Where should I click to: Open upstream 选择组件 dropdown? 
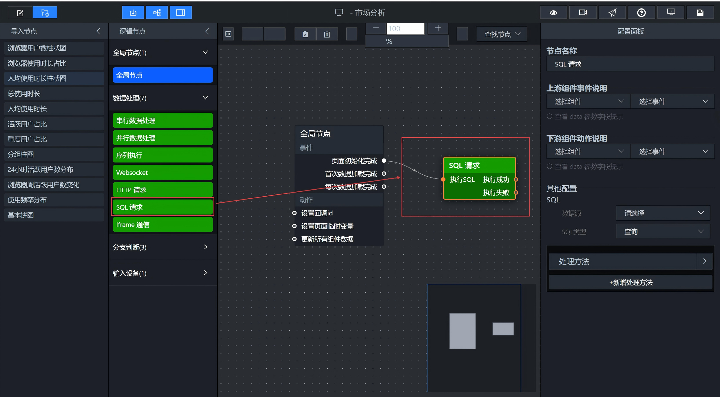[589, 101]
